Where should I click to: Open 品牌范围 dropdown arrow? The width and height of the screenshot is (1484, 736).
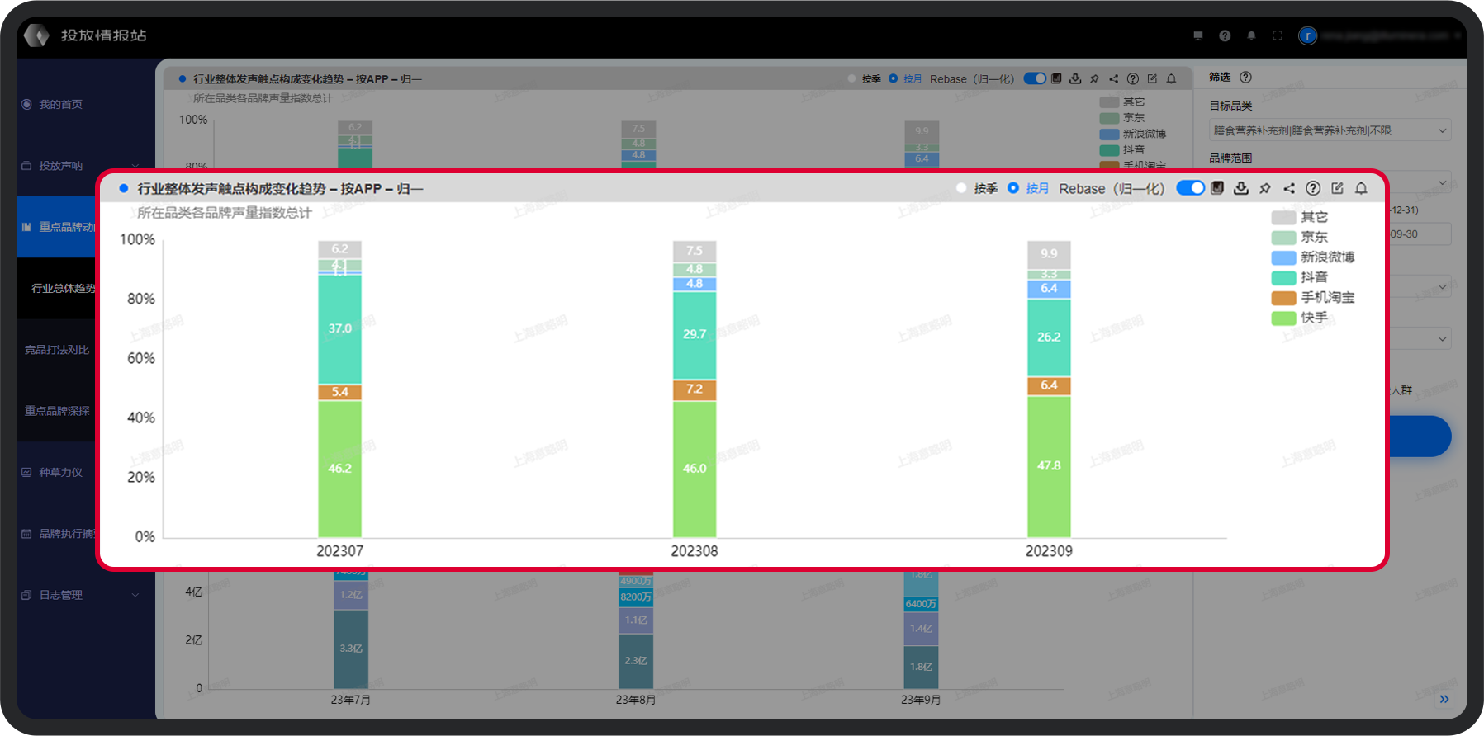[x=1443, y=182]
